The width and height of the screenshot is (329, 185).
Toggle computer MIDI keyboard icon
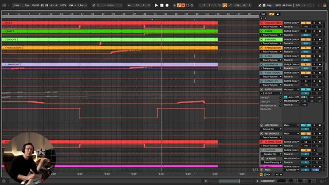coord(264,5)
